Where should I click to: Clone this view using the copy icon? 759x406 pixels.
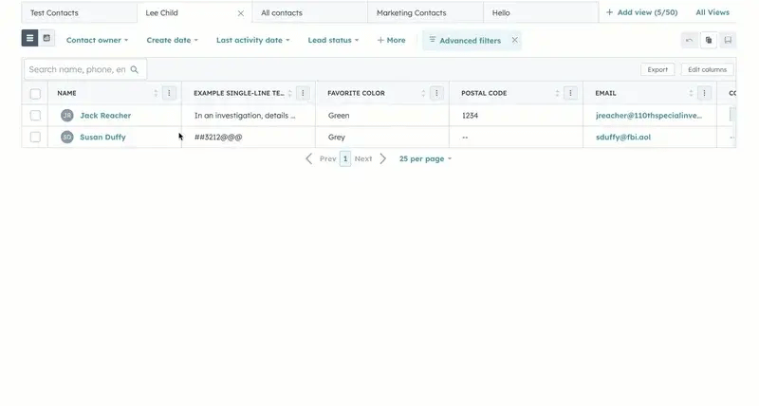708,40
